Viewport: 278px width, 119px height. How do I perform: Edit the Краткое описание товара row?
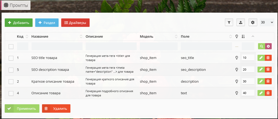(261, 81)
